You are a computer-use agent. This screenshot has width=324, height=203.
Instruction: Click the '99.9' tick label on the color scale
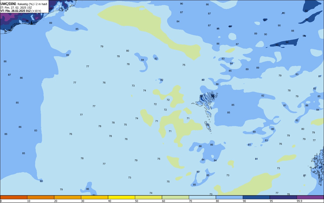pyautogui.click(x=299, y=201)
